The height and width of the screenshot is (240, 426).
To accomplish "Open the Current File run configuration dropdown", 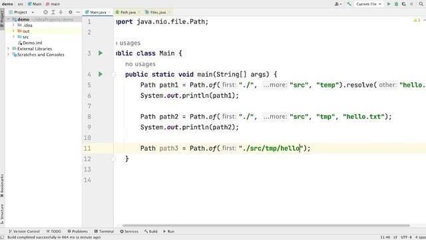I will click(368, 4).
